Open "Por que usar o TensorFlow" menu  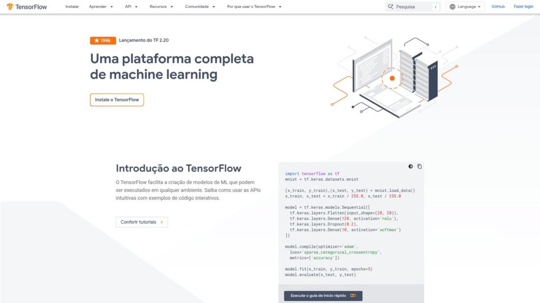click(254, 7)
